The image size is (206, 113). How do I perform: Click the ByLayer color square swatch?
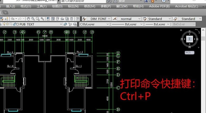pyautogui.click(x=81, y=24)
